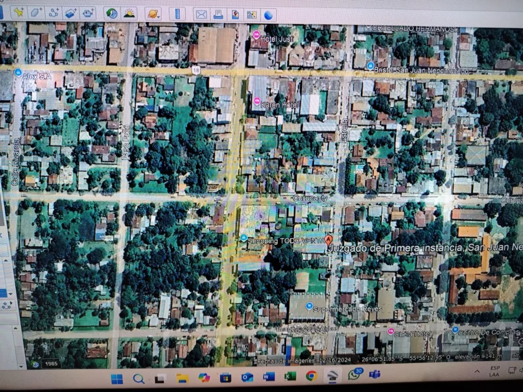The image size is (523, 392).
Task: Select the Record a Tour camera tool
Action: tap(88, 13)
